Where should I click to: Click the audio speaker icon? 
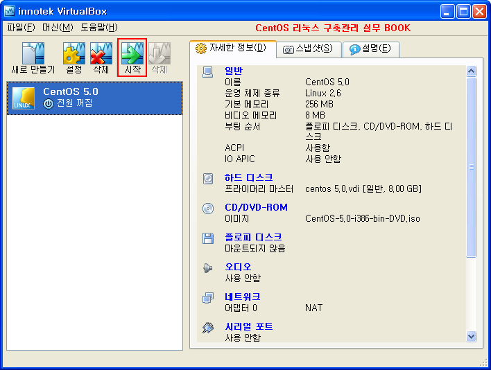click(x=208, y=268)
